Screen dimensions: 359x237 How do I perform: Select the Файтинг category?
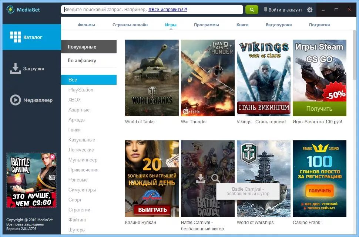click(x=78, y=220)
